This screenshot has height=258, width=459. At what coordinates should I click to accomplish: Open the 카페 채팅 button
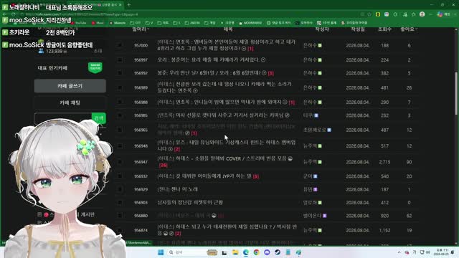(x=70, y=102)
